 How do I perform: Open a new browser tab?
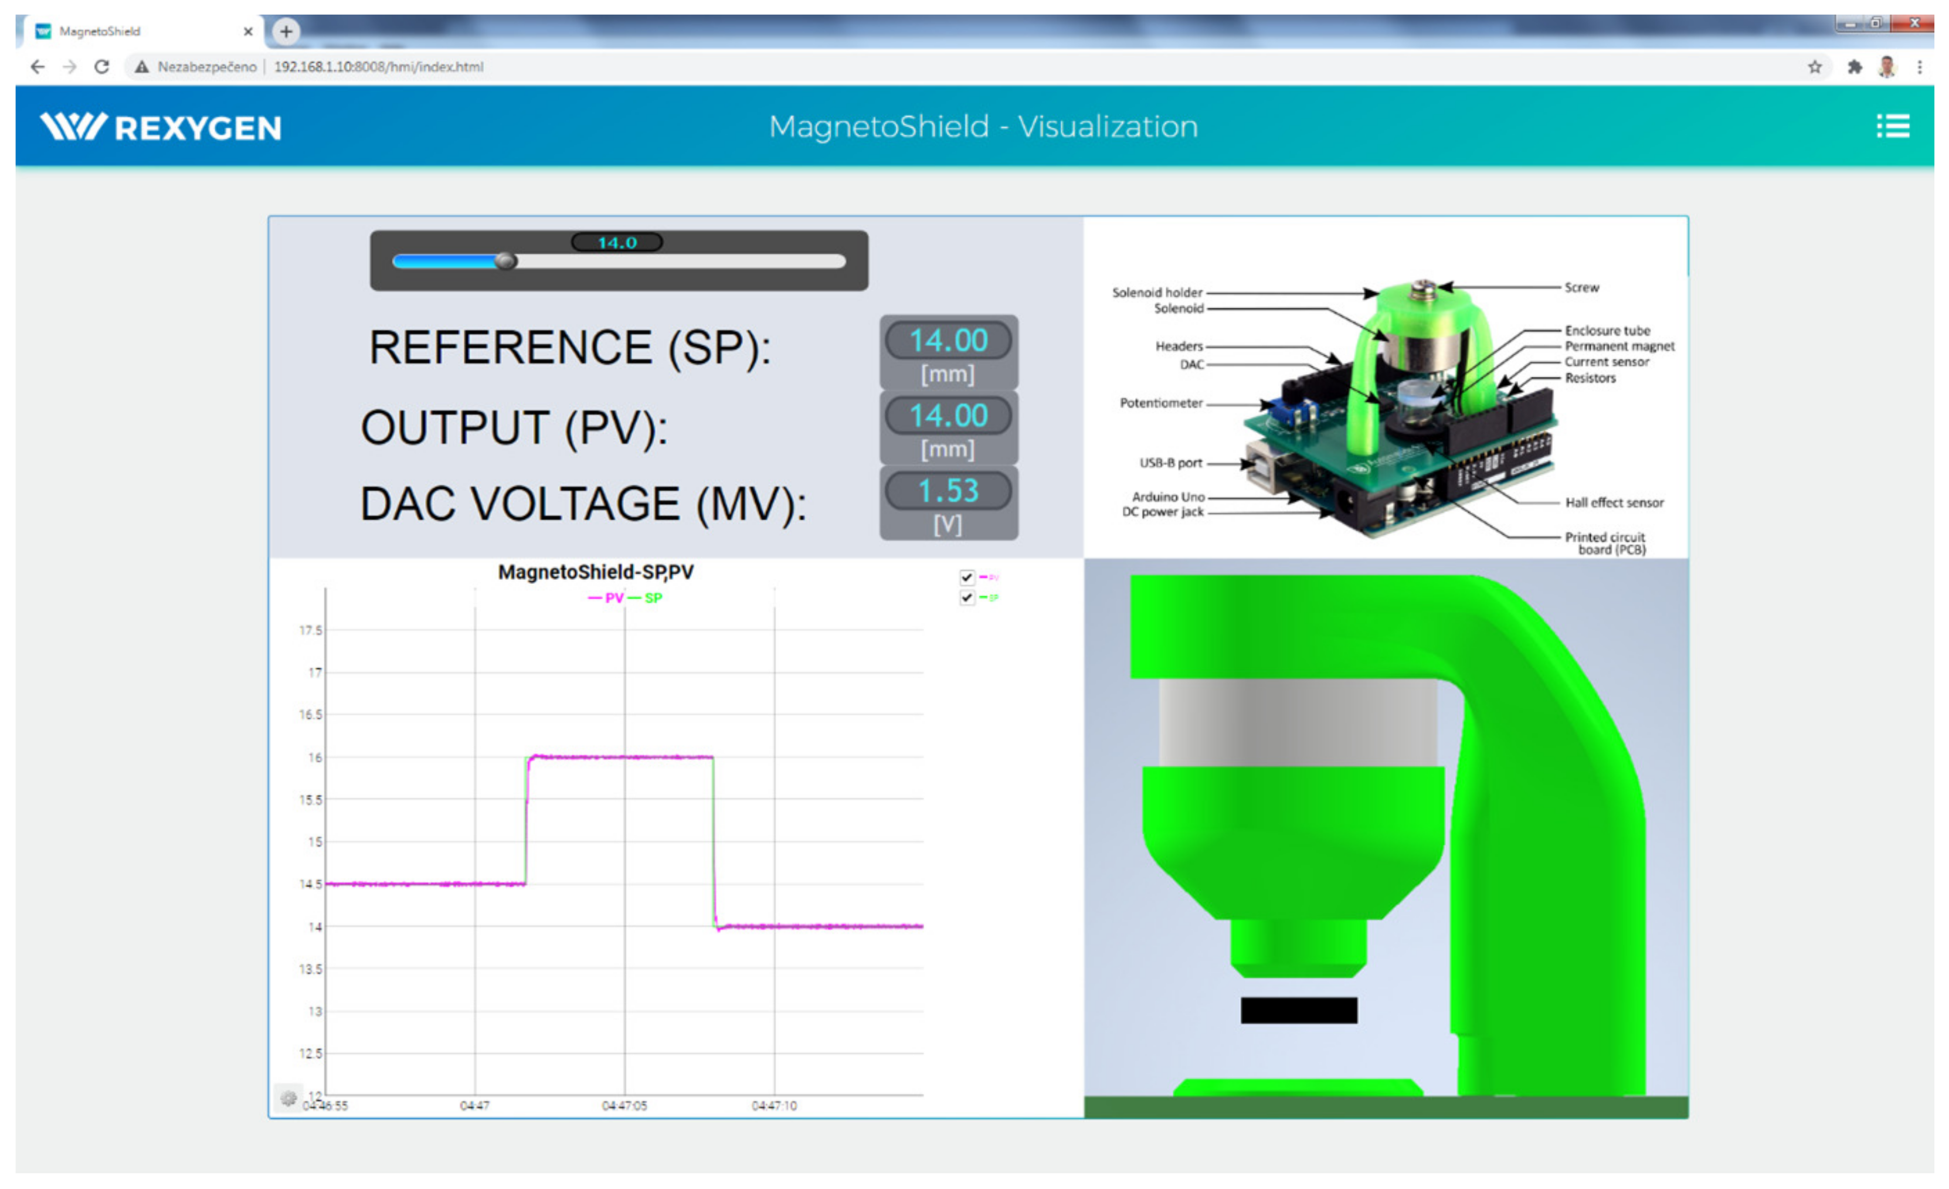(x=286, y=32)
